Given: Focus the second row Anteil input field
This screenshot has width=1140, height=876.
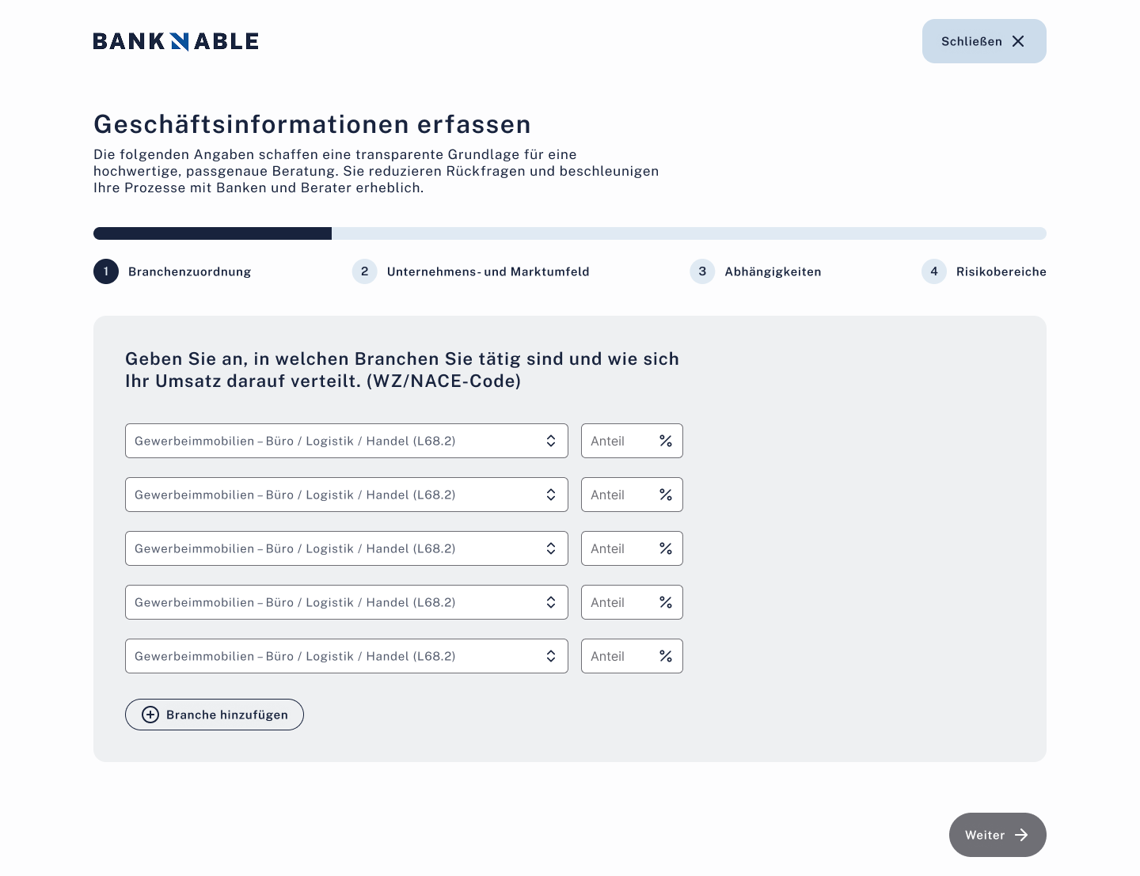Looking at the screenshot, I should (619, 495).
